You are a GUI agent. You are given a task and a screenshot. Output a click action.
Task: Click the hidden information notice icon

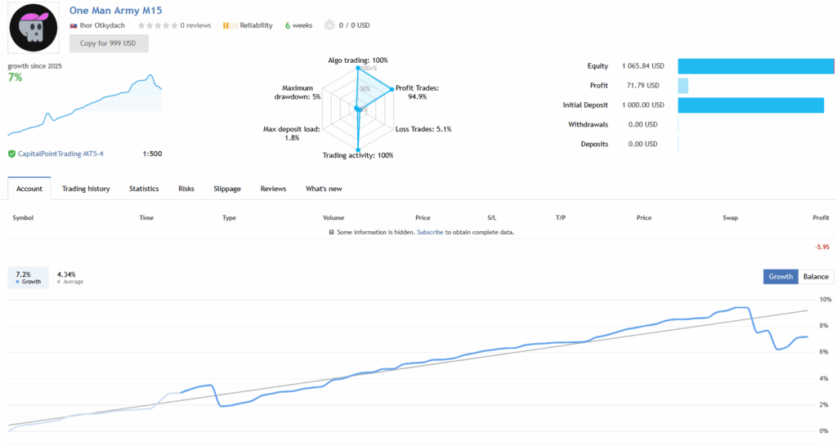coord(331,232)
